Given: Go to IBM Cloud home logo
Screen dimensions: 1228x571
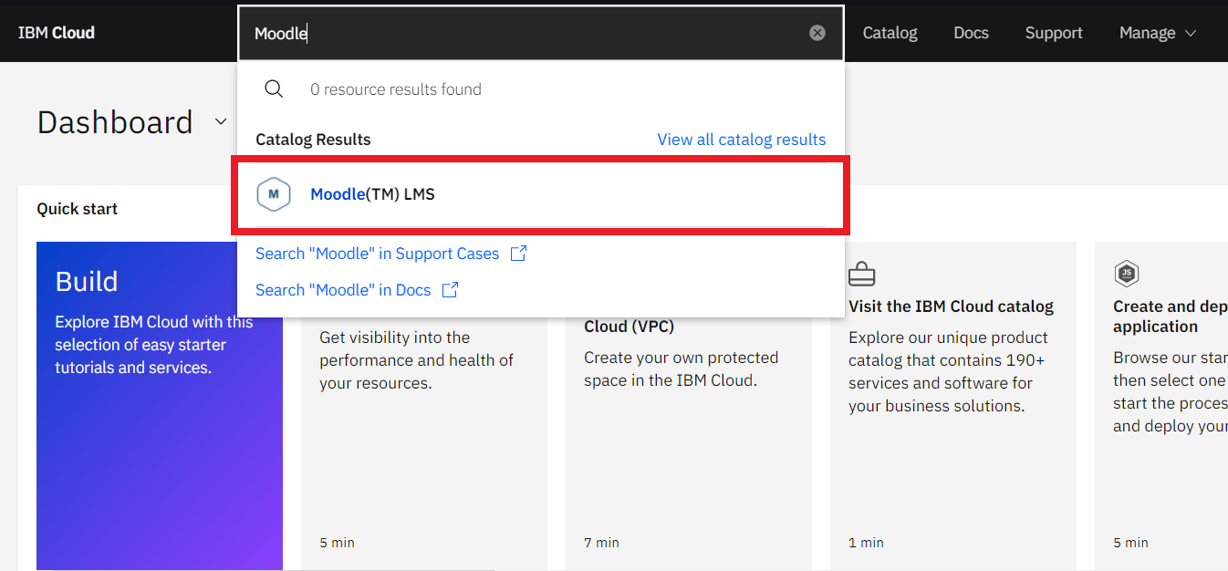Looking at the screenshot, I should click(x=57, y=33).
